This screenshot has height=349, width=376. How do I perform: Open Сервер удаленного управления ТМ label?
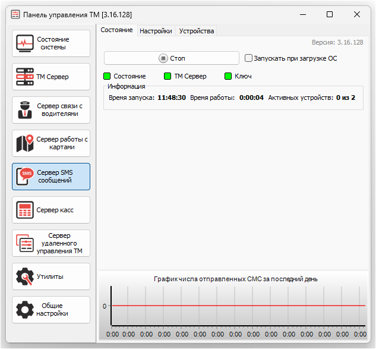tap(59, 243)
